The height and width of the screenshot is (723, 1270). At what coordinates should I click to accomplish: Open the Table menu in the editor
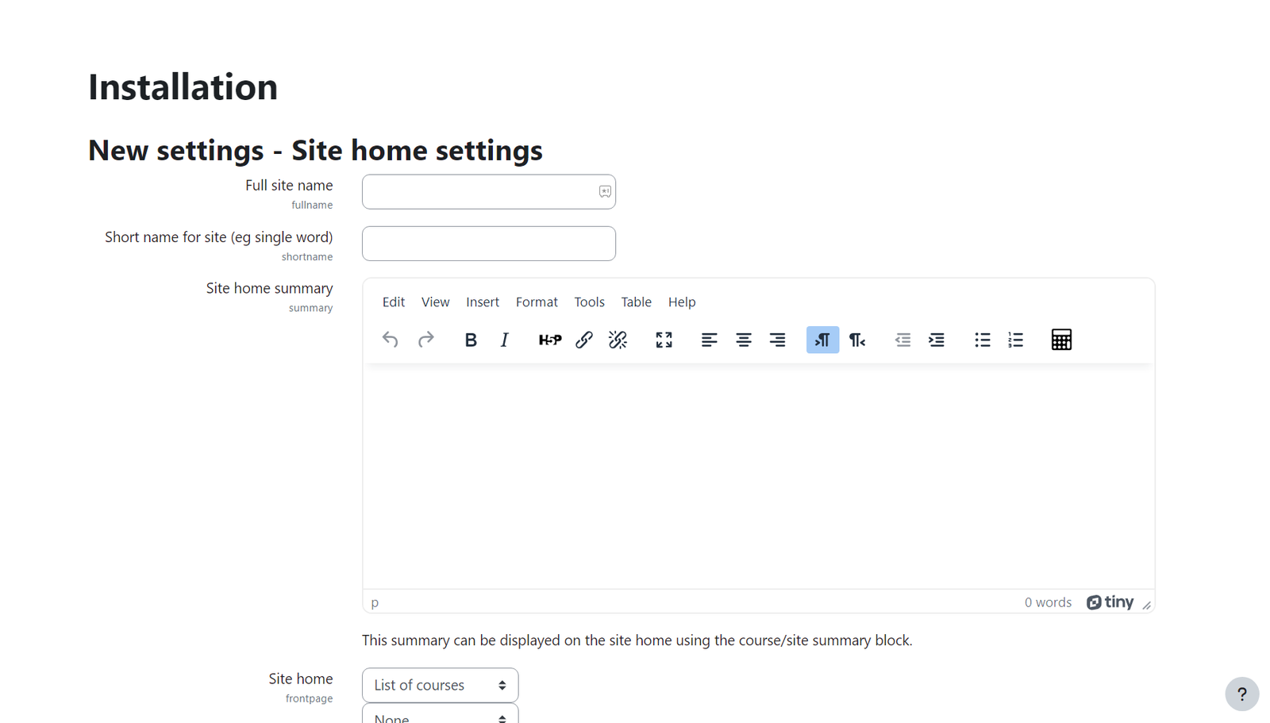[636, 302]
